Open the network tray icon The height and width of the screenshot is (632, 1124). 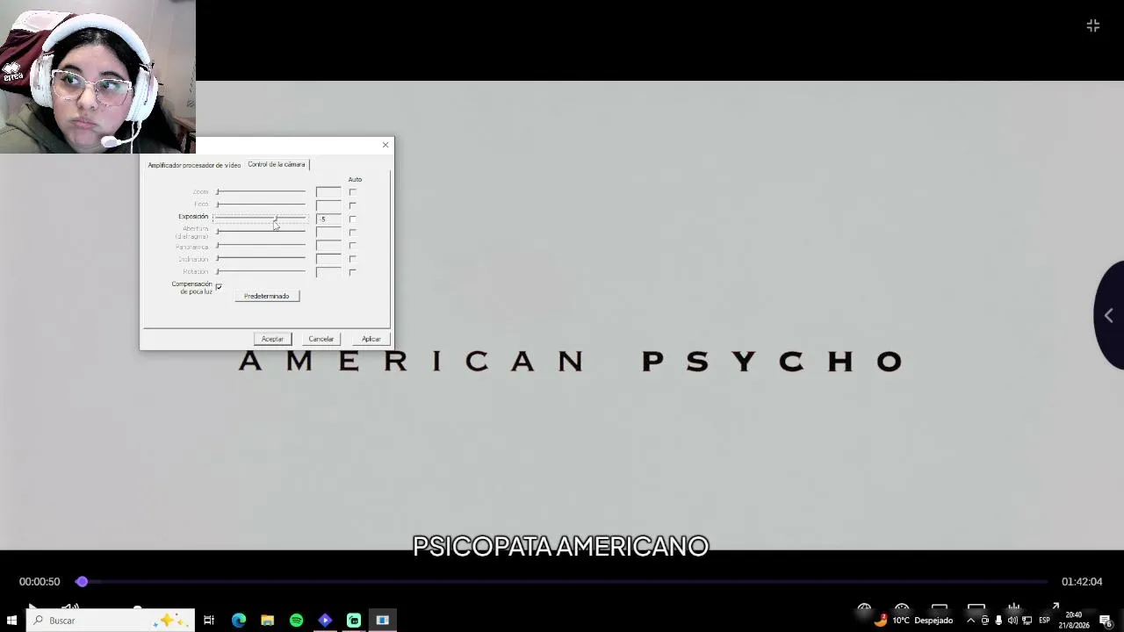pos(1027,621)
